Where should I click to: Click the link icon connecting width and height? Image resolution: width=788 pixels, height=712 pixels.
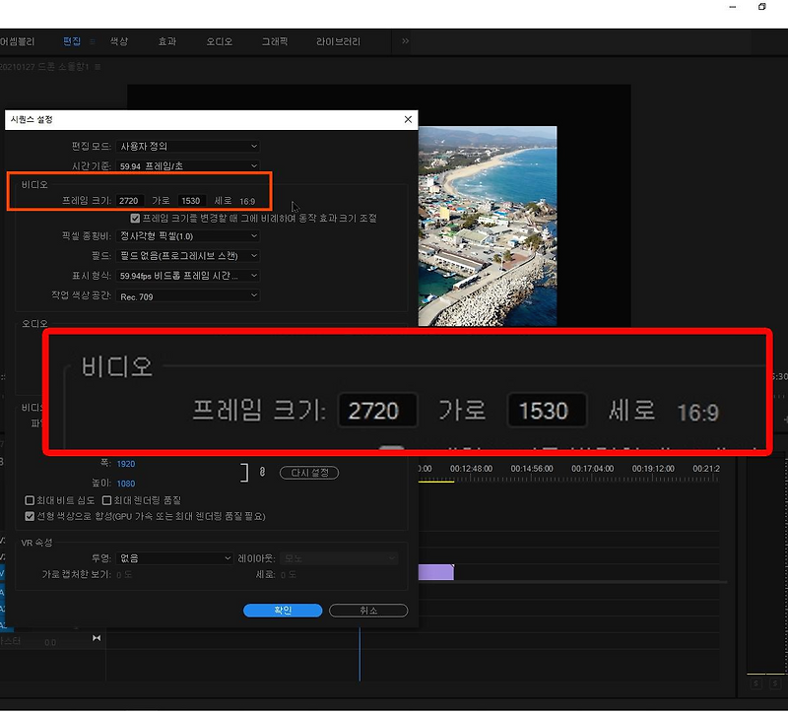pyautogui.click(x=263, y=472)
